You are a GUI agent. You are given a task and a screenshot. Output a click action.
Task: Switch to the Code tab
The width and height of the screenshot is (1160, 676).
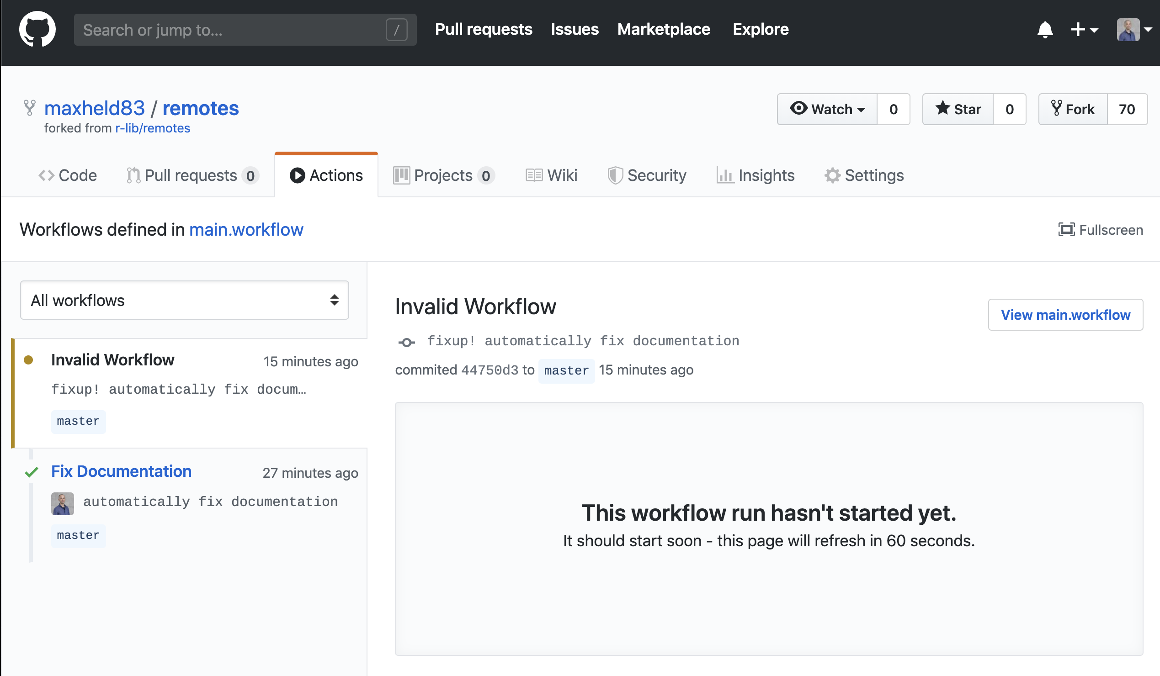coord(68,175)
